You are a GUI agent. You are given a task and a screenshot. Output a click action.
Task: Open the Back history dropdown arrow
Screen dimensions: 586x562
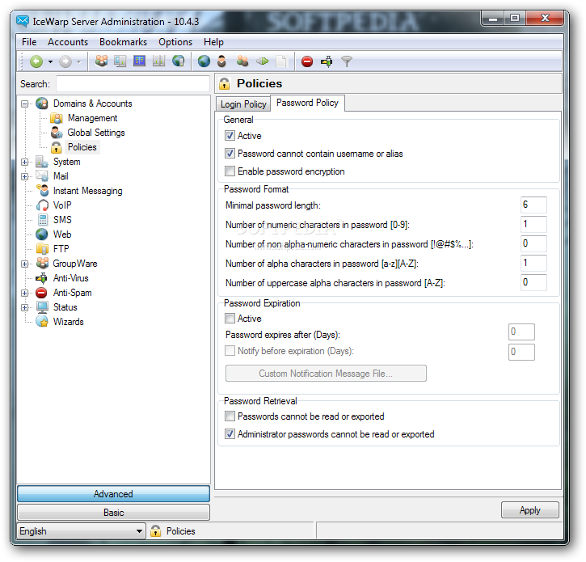coord(50,61)
